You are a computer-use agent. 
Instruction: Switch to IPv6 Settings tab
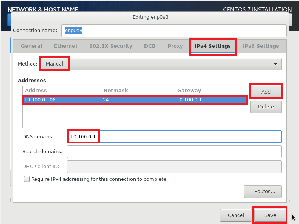(x=261, y=46)
